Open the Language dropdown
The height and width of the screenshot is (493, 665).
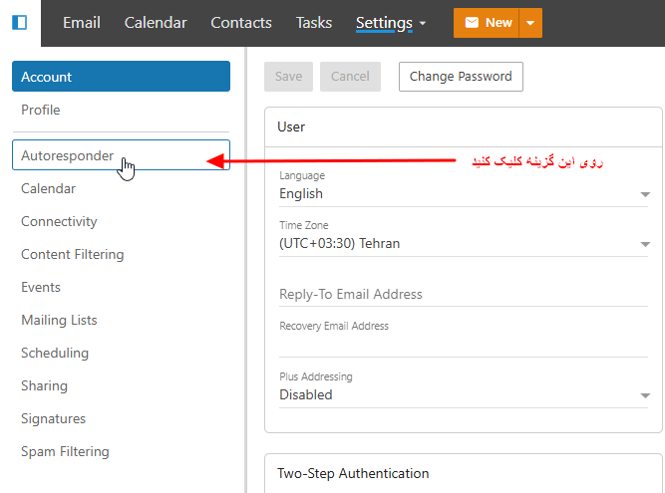coord(464,194)
